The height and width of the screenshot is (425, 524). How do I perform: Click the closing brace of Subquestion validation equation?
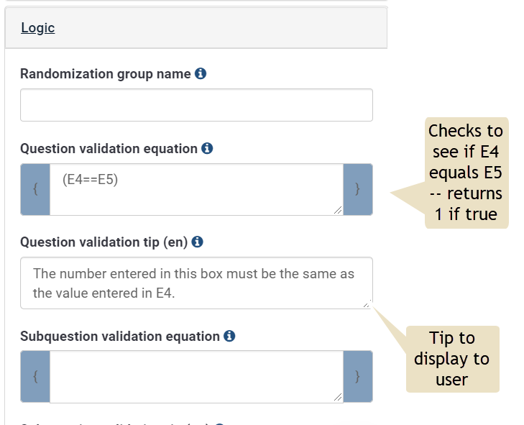coord(358,377)
